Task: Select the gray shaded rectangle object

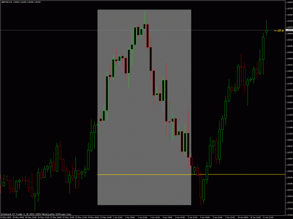Action: pyautogui.click(x=144, y=107)
